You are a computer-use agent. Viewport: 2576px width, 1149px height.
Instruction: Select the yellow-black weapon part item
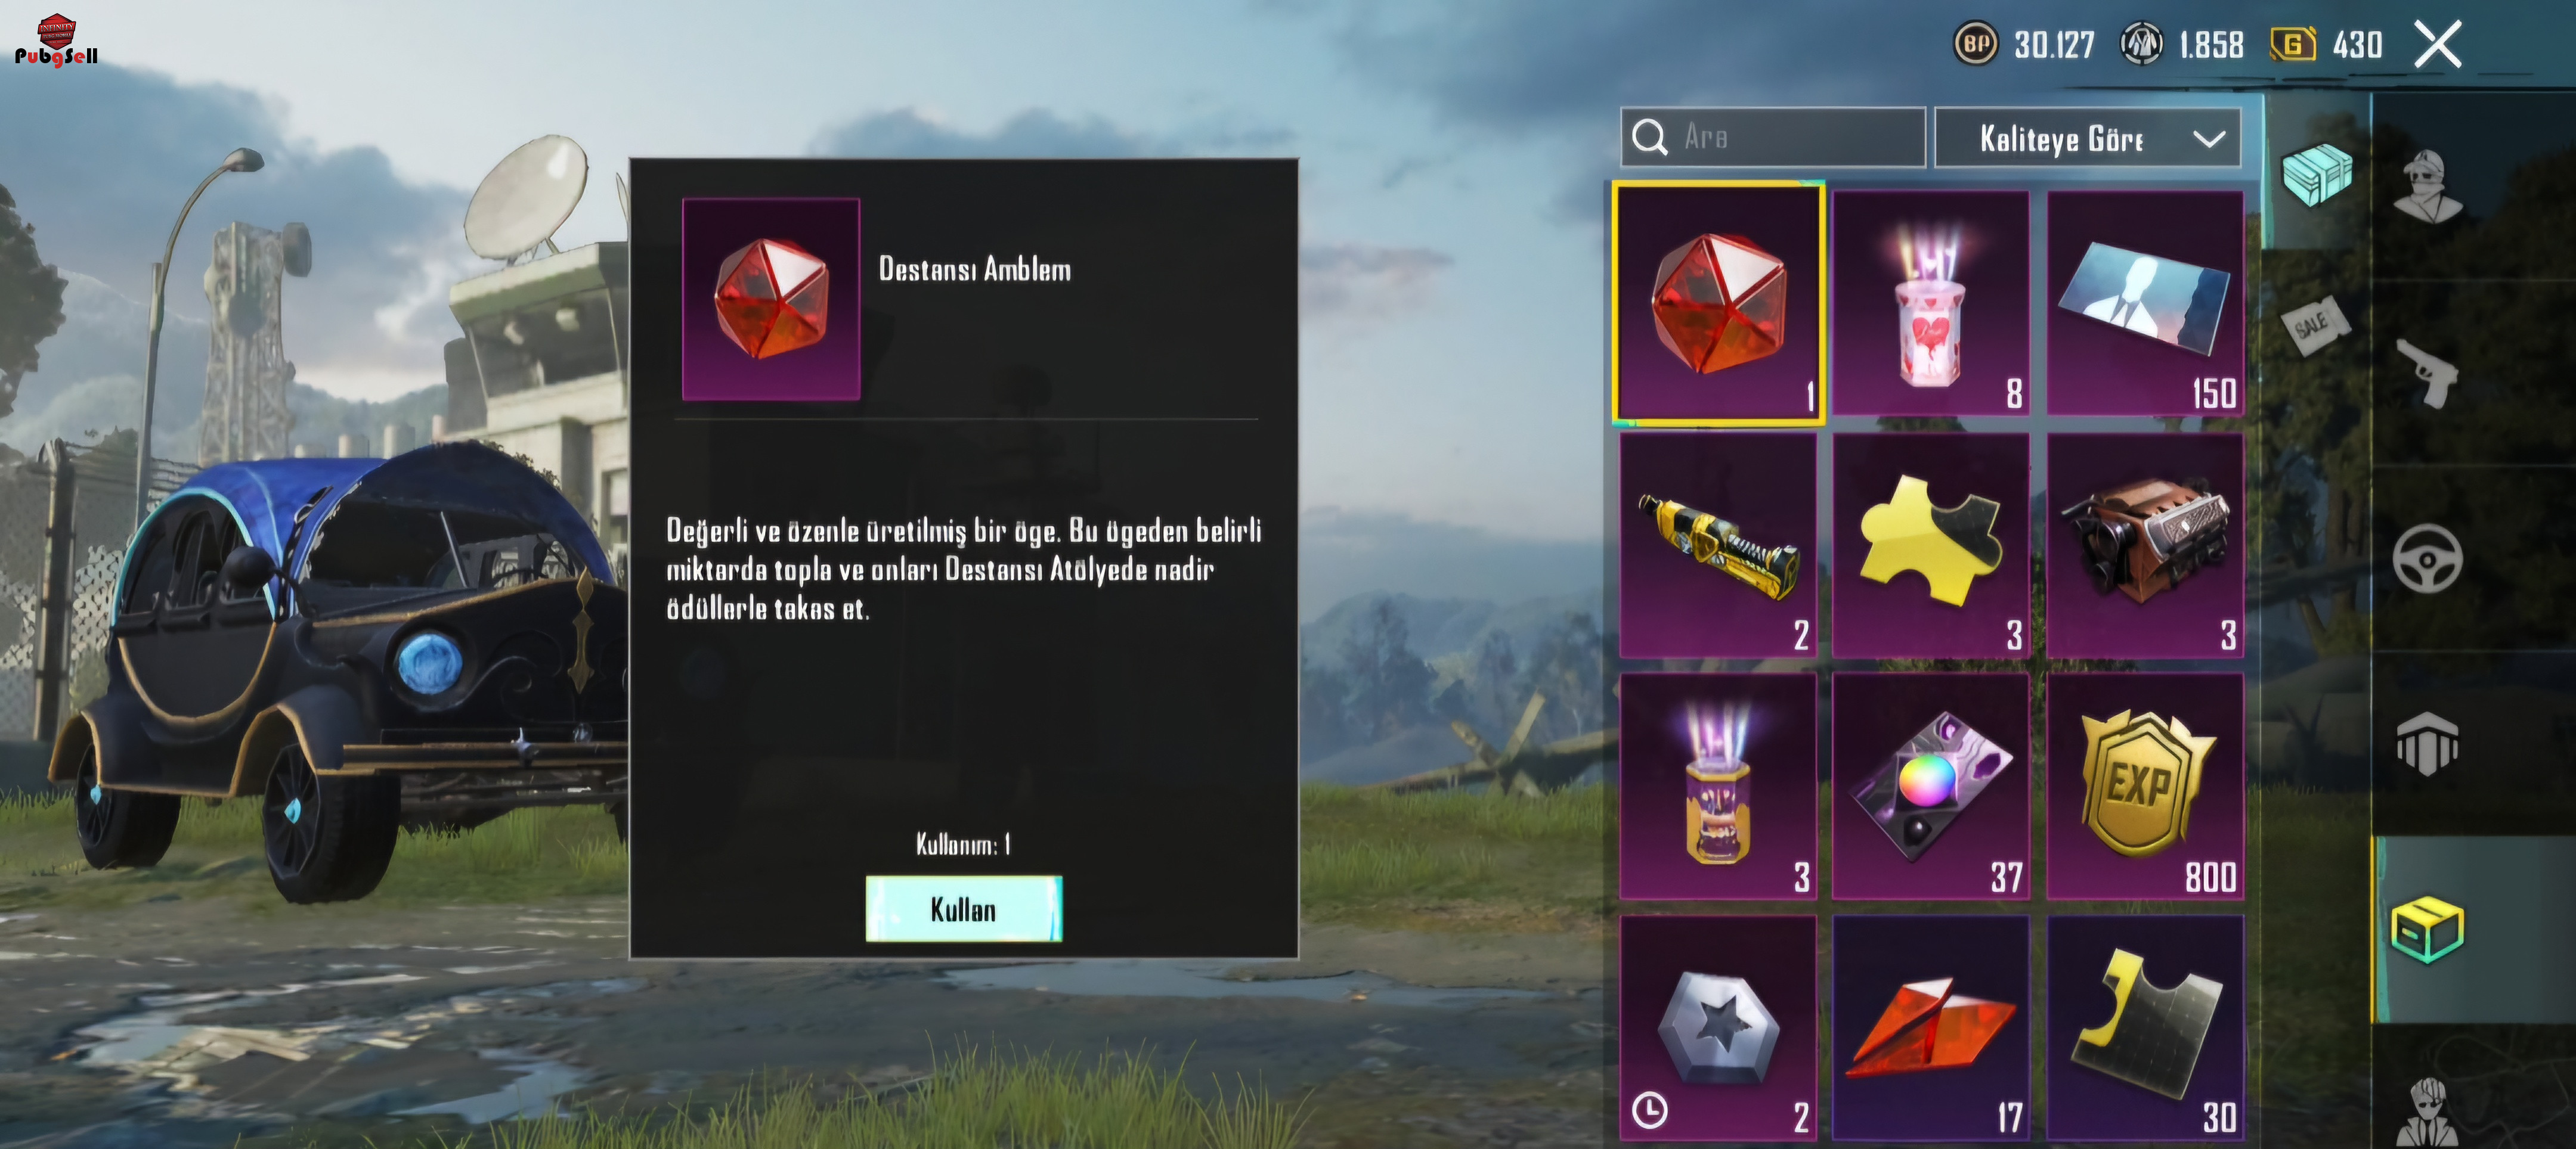1718,545
